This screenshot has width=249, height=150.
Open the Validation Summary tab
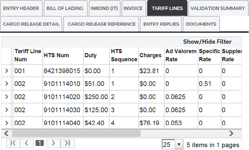pyautogui.click(x=218, y=8)
